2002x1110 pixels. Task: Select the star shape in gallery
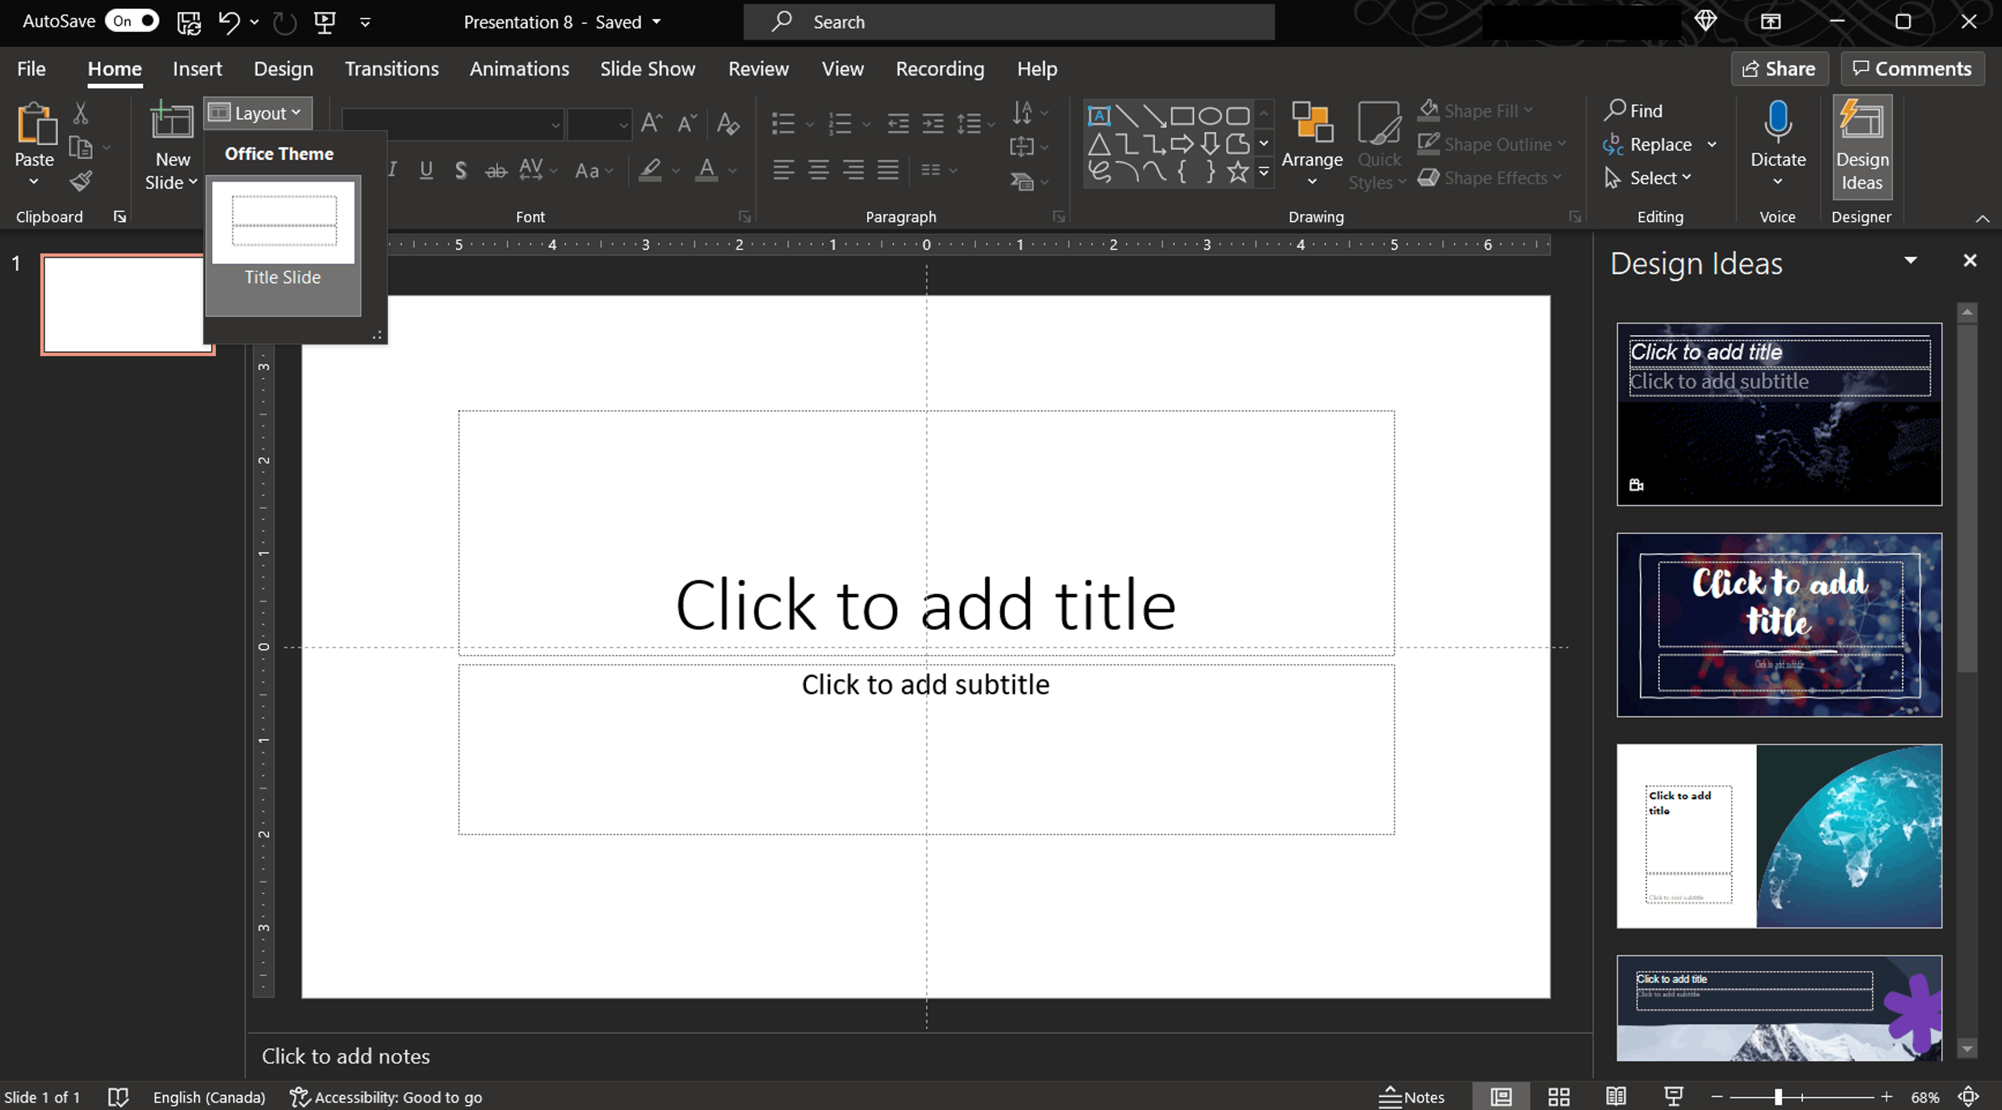point(1238,172)
